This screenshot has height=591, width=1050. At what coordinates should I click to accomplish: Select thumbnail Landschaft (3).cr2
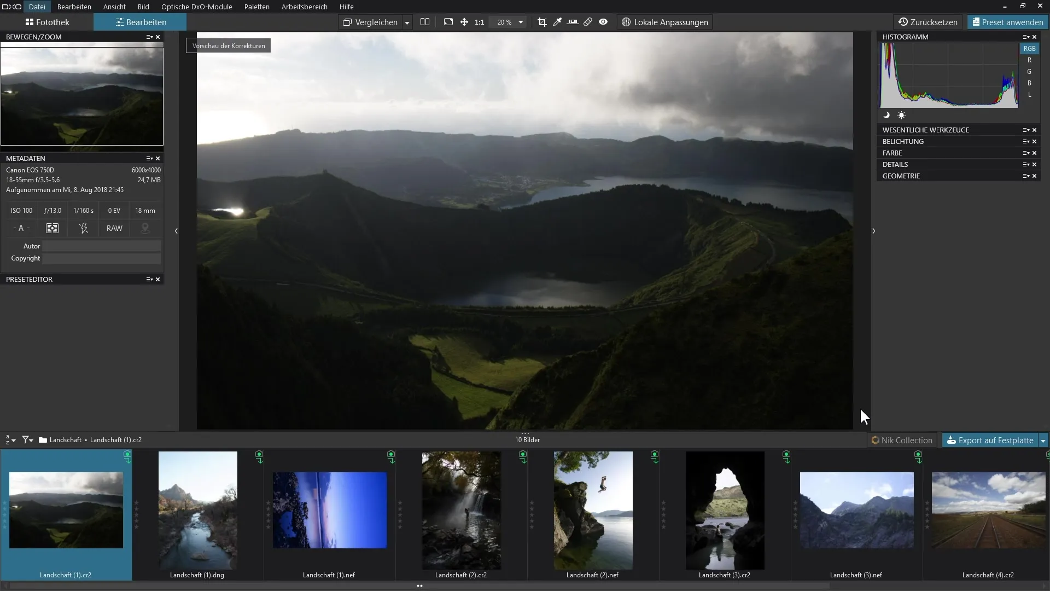point(725,510)
